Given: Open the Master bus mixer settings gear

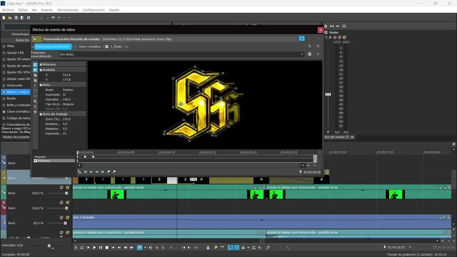Looking at the screenshot, I should (x=326, y=26).
